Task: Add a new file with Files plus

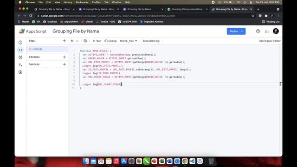Action: (65, 41)
